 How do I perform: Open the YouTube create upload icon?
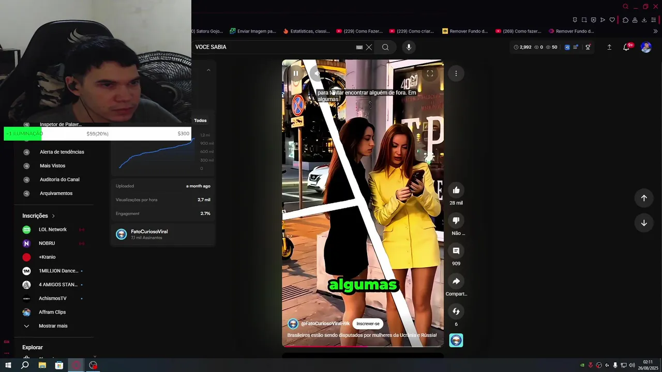[609, 47]
